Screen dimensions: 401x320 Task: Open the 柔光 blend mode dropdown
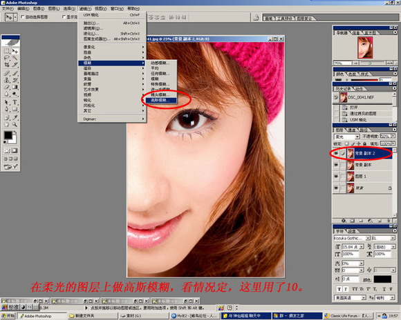point(347,137)
